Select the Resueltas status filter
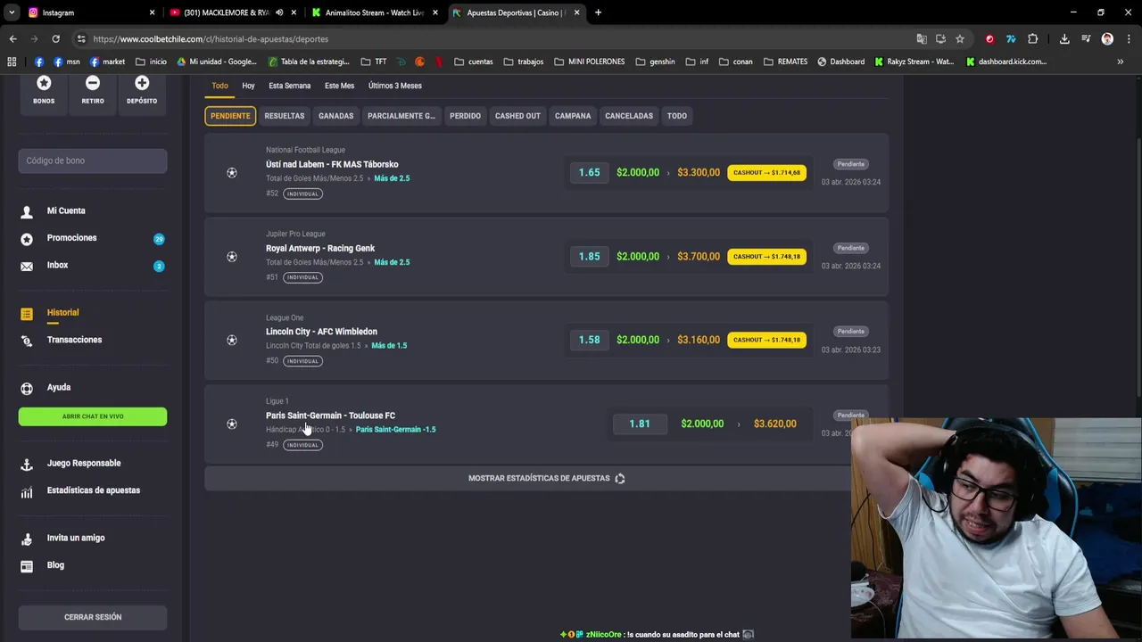Viewport: 1142px width, 642px height. (x=285, y=116)
